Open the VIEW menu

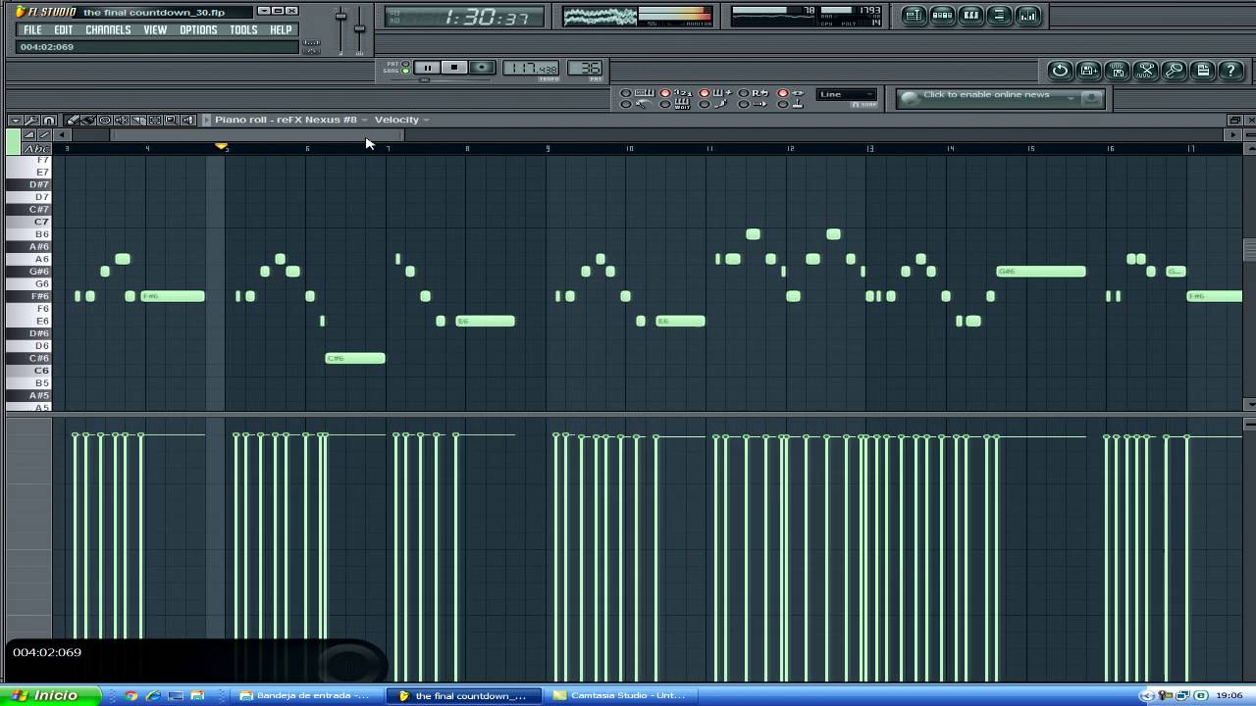coord(155,30)
